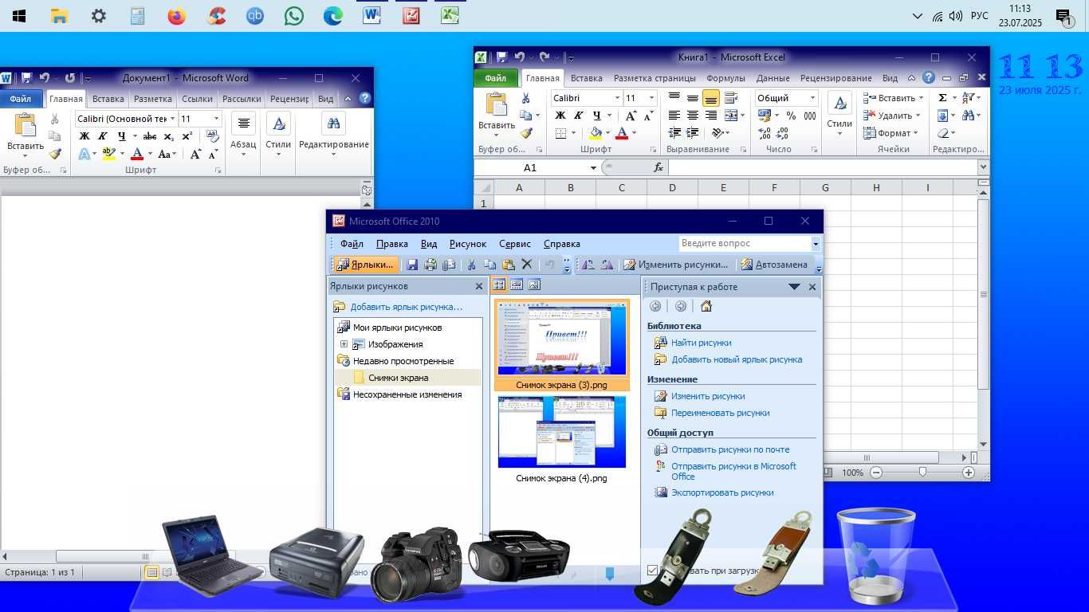
Task: Open the Рисунок menu in Picture Manager
Action: coord(467,244)
